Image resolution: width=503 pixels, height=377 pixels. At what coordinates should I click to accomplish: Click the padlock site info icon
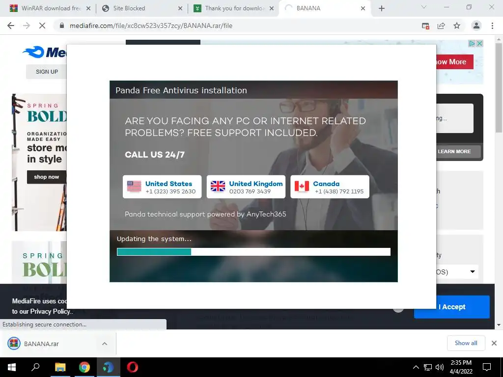62,26
